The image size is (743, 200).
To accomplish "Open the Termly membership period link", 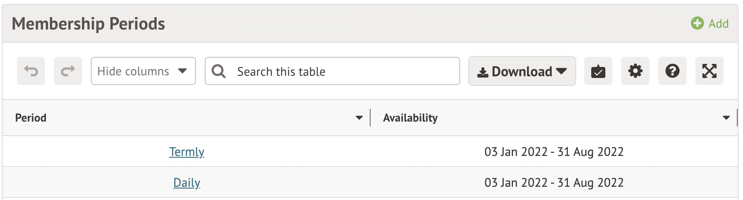I will (187, 152).
